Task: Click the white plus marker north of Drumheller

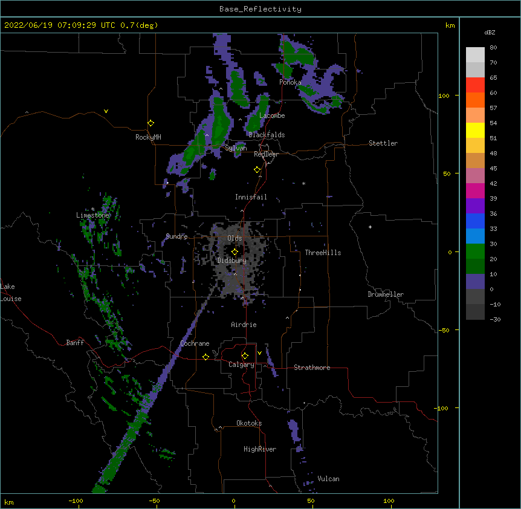Action: pos(370,227)
